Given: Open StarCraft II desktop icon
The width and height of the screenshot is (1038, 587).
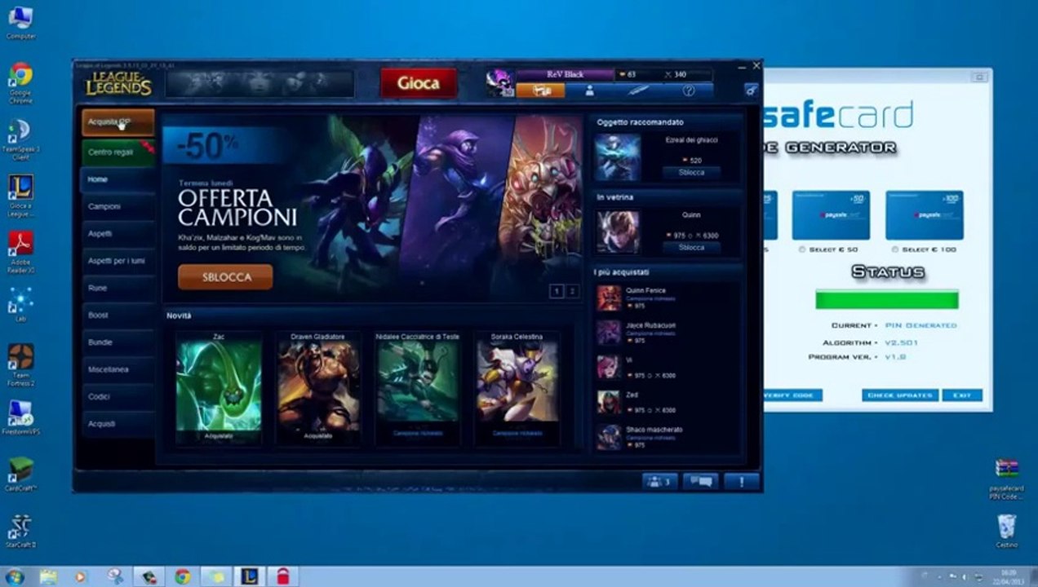Looking at the screenshot, I should 20,531.
